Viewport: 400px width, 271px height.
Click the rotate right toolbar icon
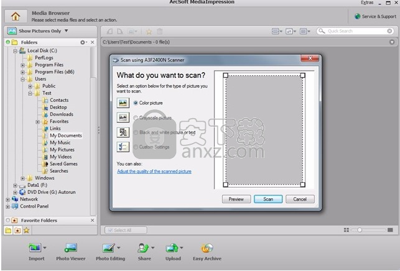tap(120, 31)
